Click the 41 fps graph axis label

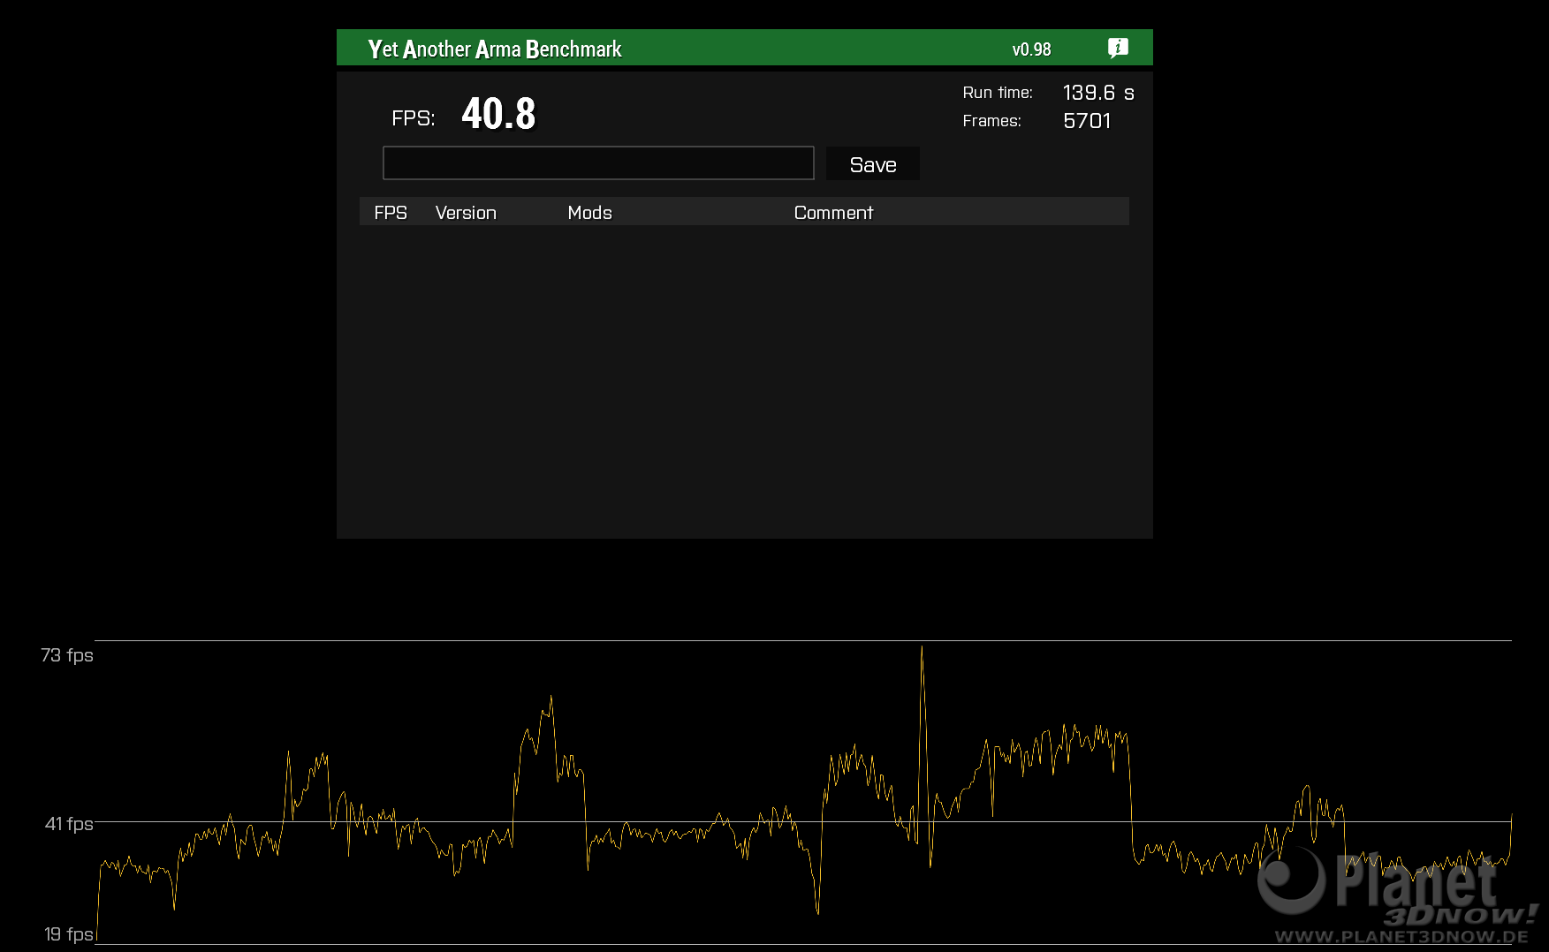[x=69, y=824]
